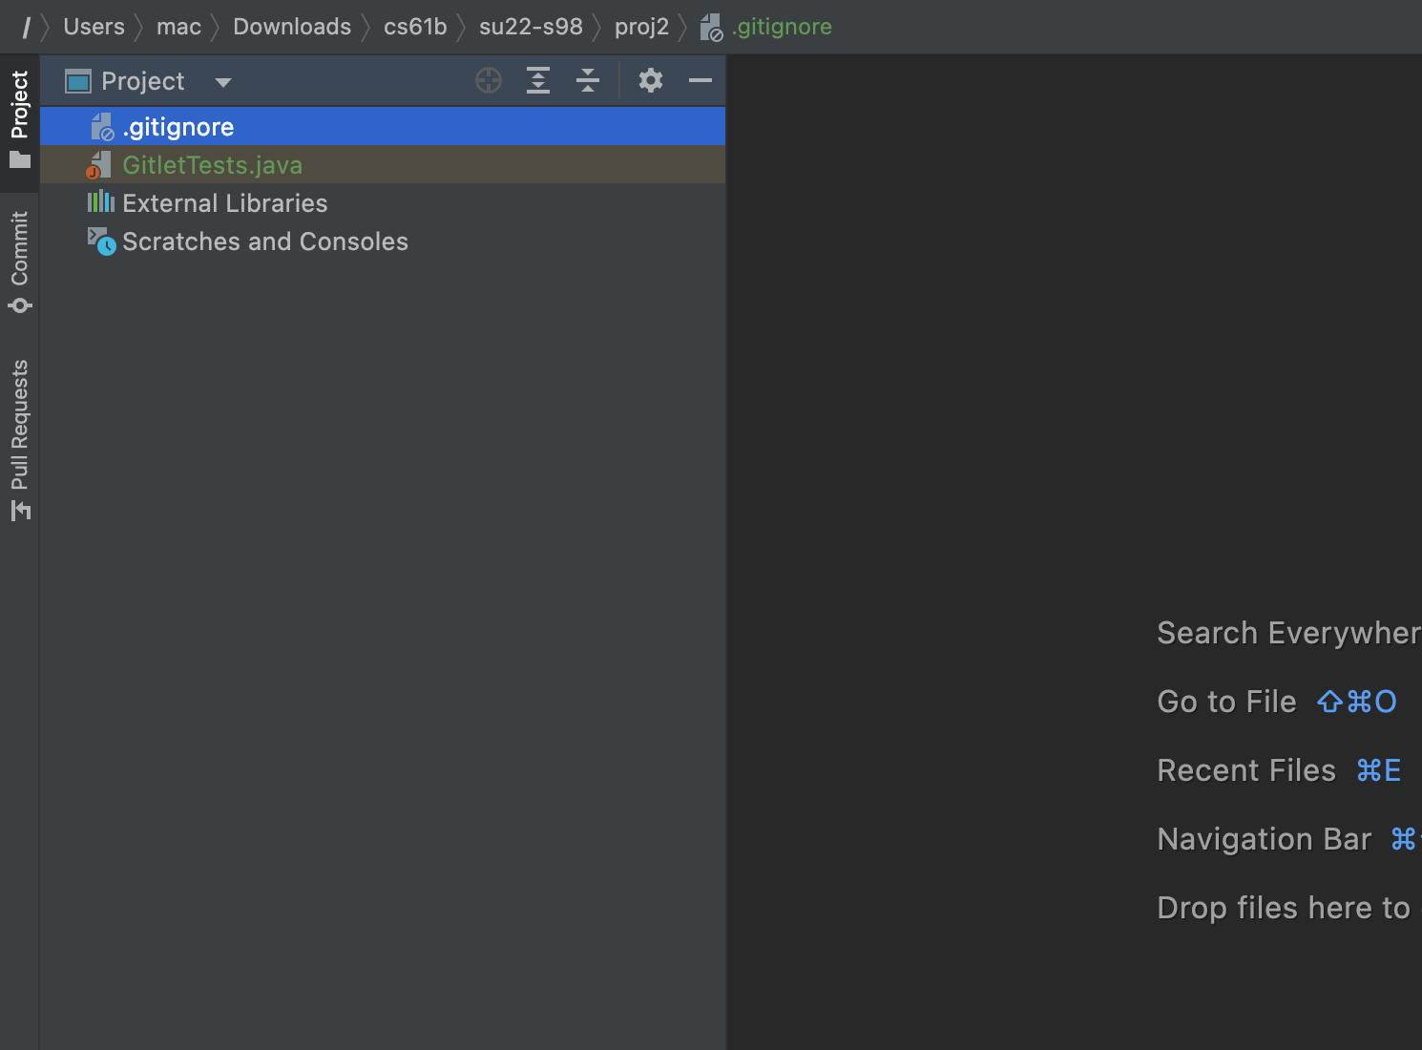Click the su22-s98 breadcrumb segment
The image size is (1422, 1050).
coord(531,27)
